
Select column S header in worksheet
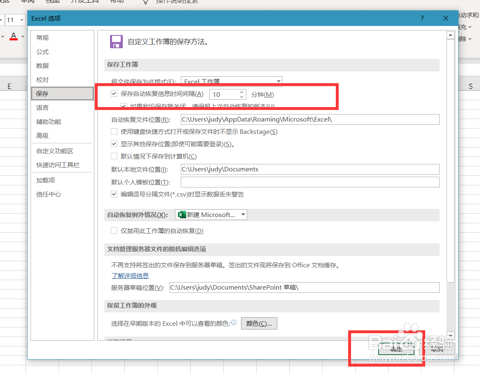pos(470,86)
